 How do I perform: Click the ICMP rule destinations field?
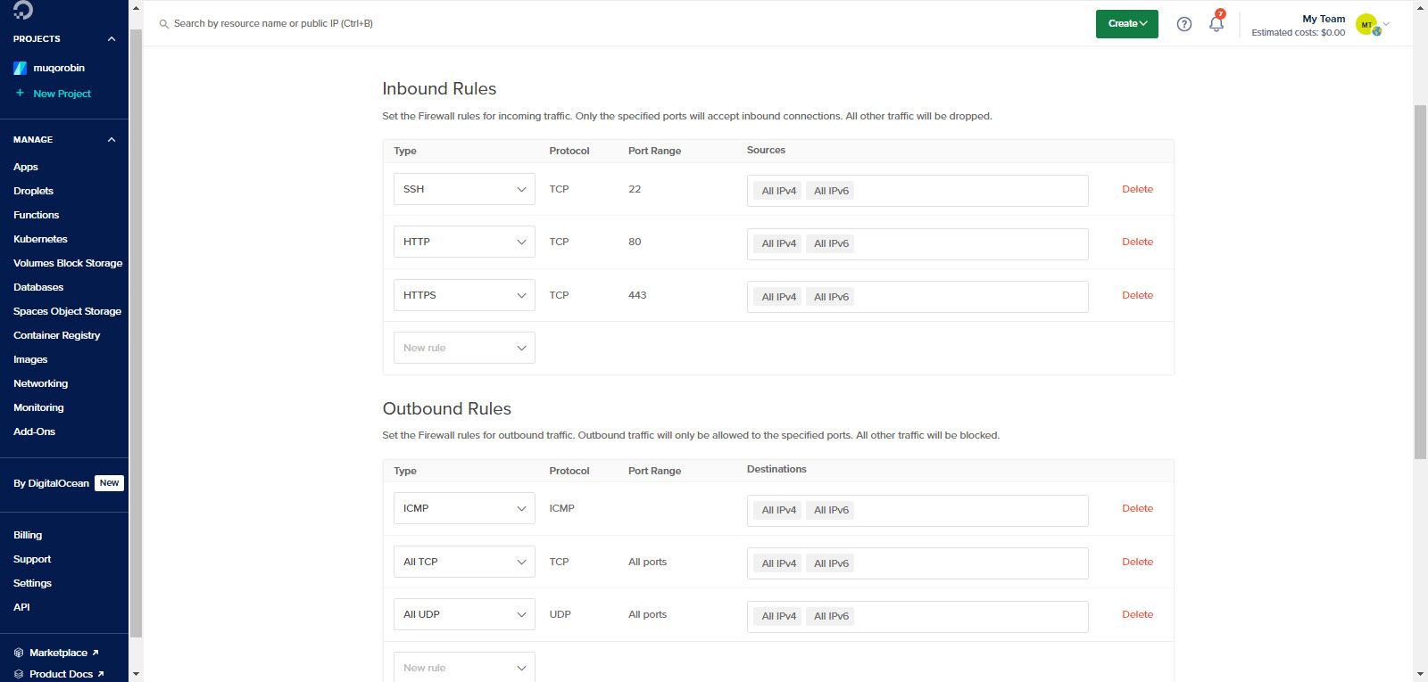pos(917,510)
